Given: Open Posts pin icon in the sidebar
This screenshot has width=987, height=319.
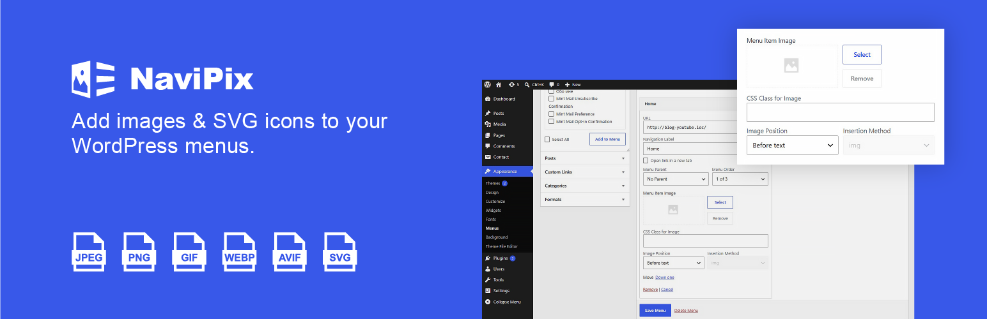Looking at the screenshot, I should point(488,113).
